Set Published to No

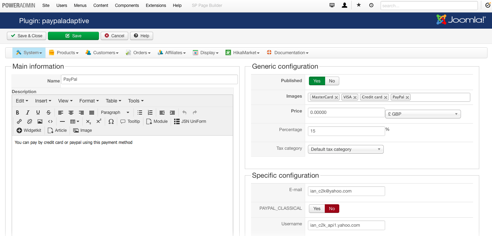pos(332,81)
